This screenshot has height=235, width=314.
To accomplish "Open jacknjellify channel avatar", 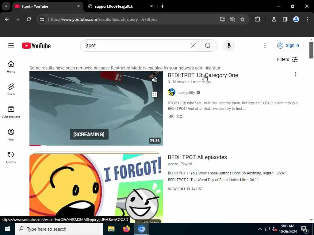I will [x=172, y=92].
